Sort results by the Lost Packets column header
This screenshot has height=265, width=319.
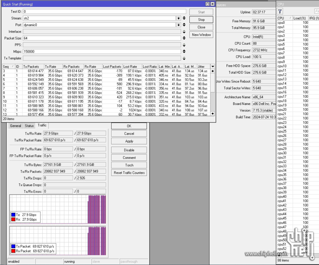tap(112, 66)
